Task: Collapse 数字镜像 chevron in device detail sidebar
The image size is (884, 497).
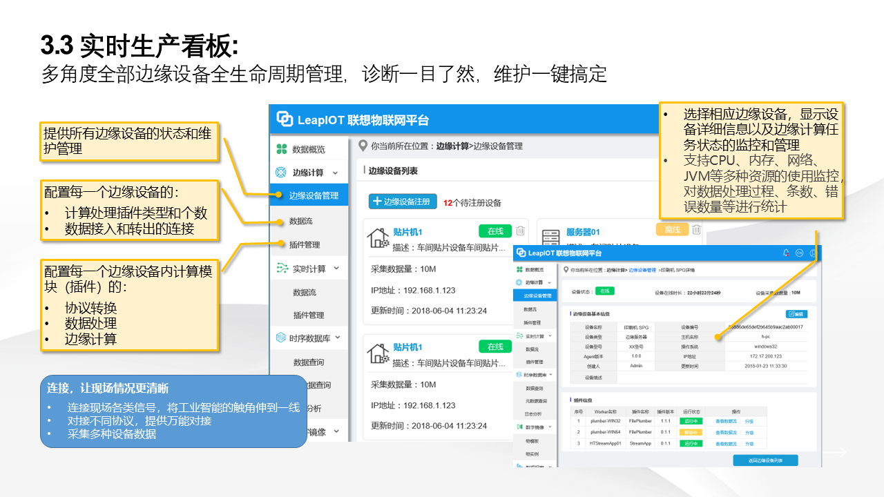Action: [550, 427]
